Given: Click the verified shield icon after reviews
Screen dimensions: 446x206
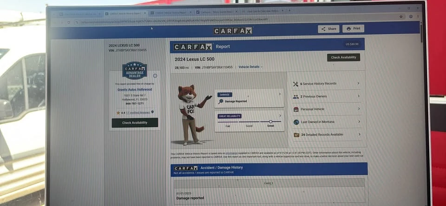Looking at the screenshot, I should pyautogui.click(x=152, y=112).
